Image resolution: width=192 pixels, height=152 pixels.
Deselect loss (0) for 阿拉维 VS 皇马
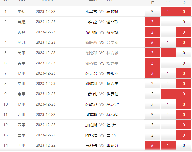184,135
